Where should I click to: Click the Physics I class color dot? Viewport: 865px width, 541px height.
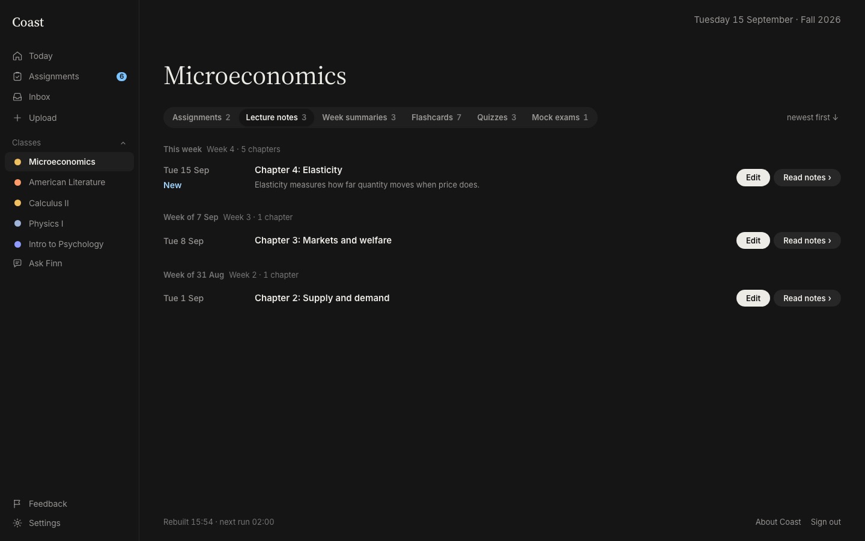click(x=17, y=224)
